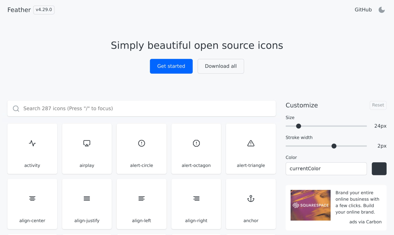The height and width of the screenshot is (235, 394).
Task: Click the Download all button
Action: [x=221, y=66]
